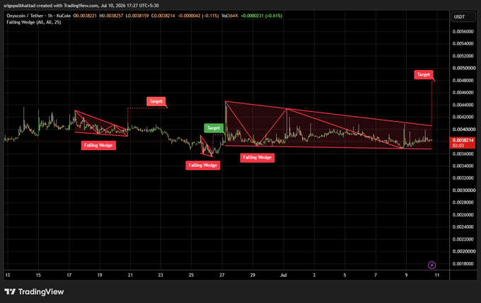Click the 0.0020000 price axis label
Screen dimensions: 481x303
(x=464, y=251)
